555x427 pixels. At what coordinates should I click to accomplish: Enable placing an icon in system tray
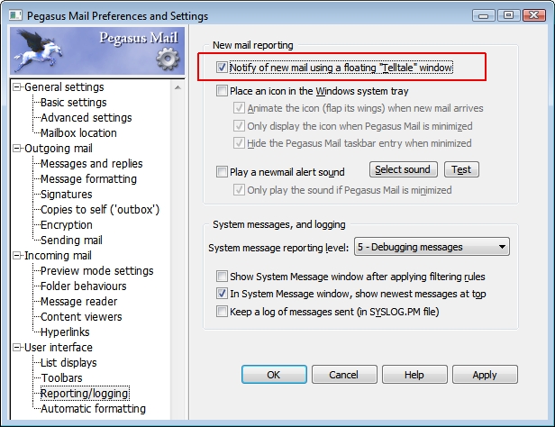pos(223,91)
